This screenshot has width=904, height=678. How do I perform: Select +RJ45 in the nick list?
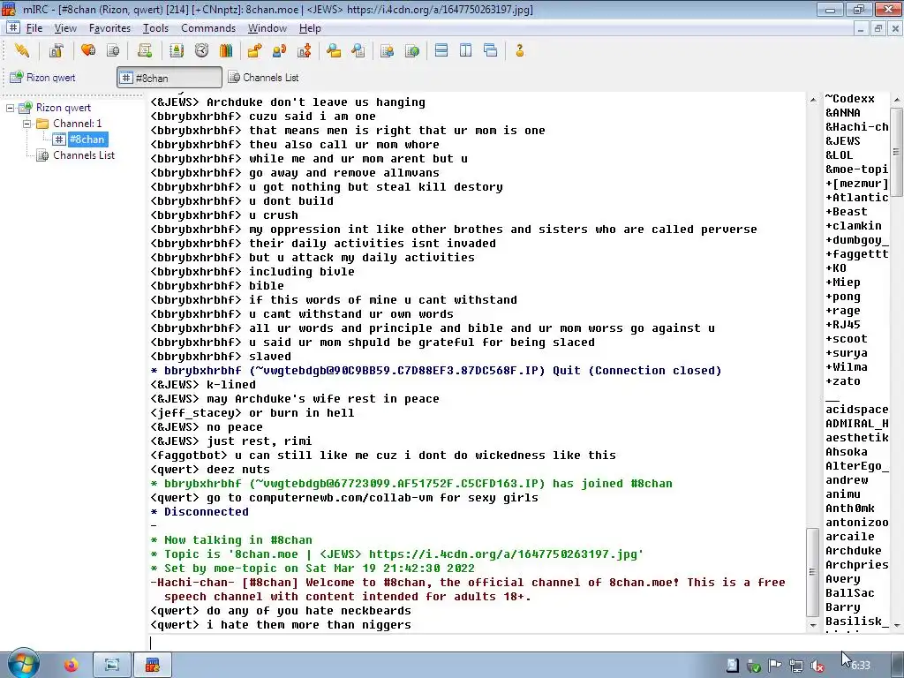(x=842, y=325)
